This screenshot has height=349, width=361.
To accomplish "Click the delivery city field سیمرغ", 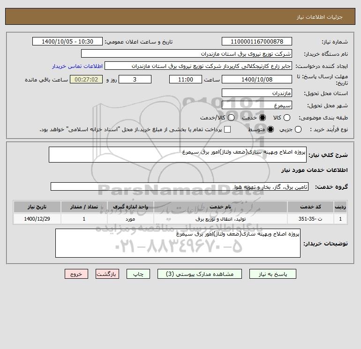I will [x=257, y=105].
